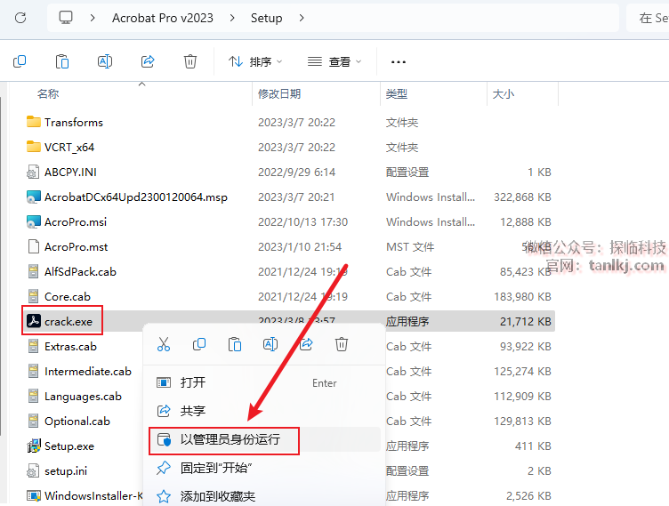Image resolution: width=669 pixels, height=506 pixels.
Task: Click the Paste icon in the Explorer toolbar
Action: tap(62, 61)
